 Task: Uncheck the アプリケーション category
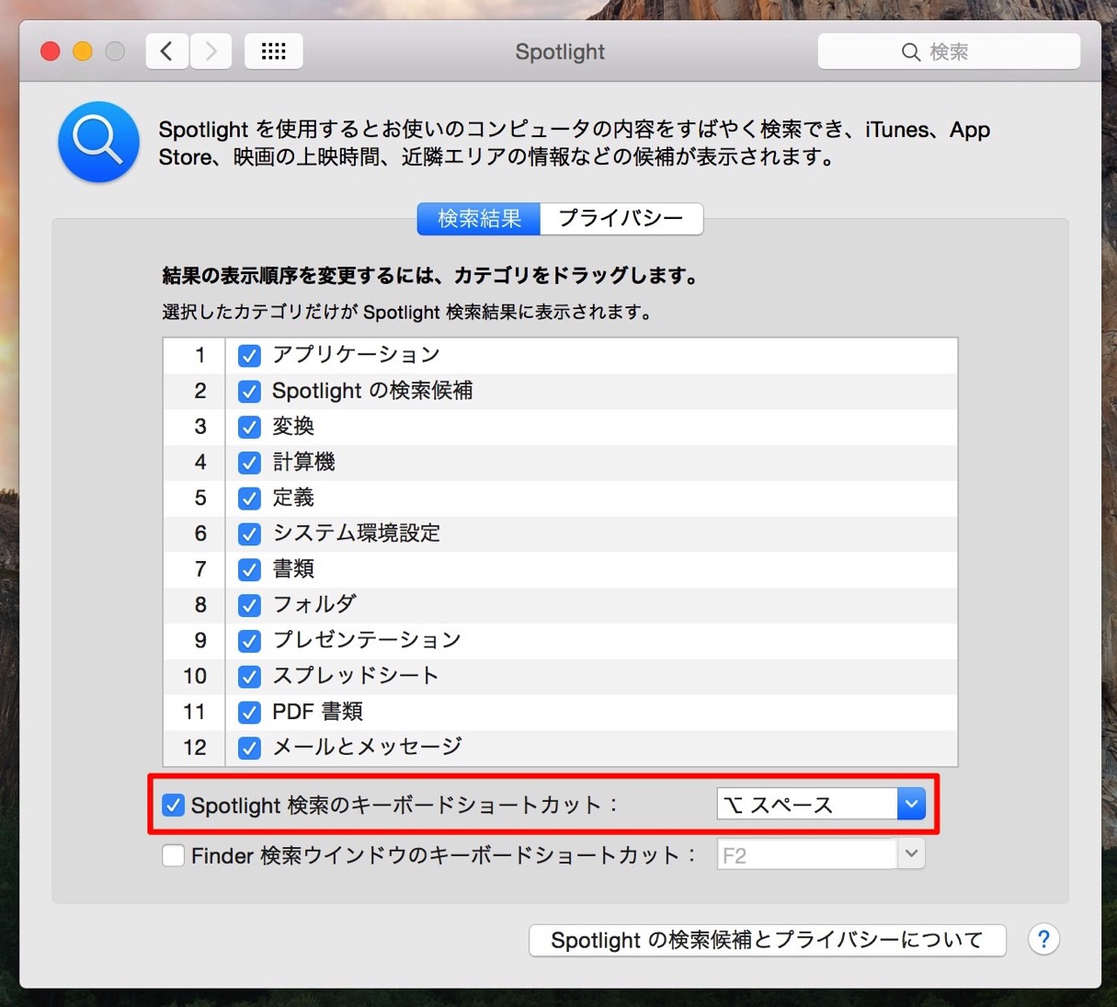tap(249, 355)
